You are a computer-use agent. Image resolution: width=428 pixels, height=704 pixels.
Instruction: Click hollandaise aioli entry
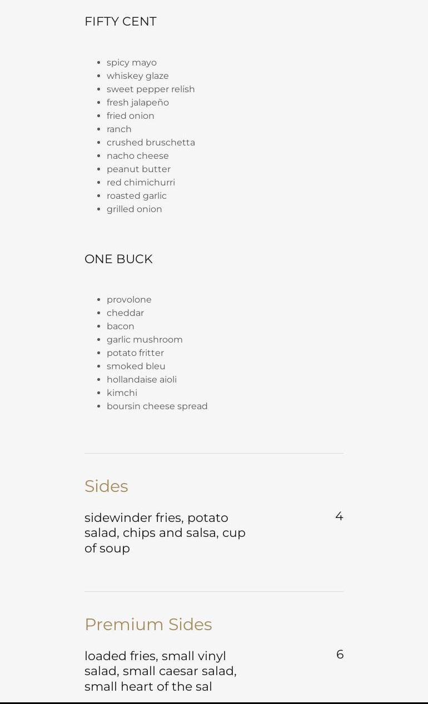[141, 380]
